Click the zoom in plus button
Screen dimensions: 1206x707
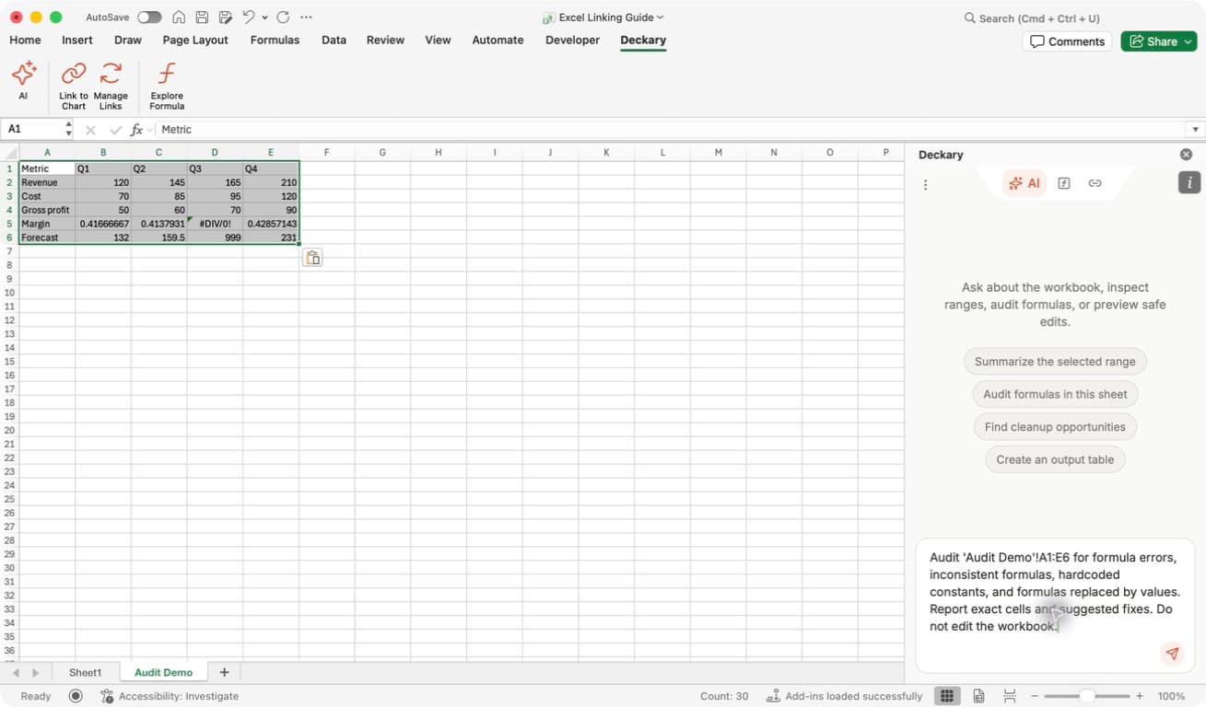[1140, 696]
